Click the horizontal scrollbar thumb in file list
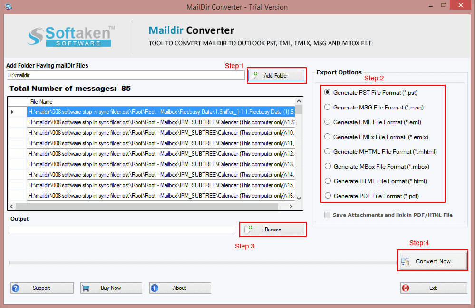 pyautogui.click(x=147, y=207)
